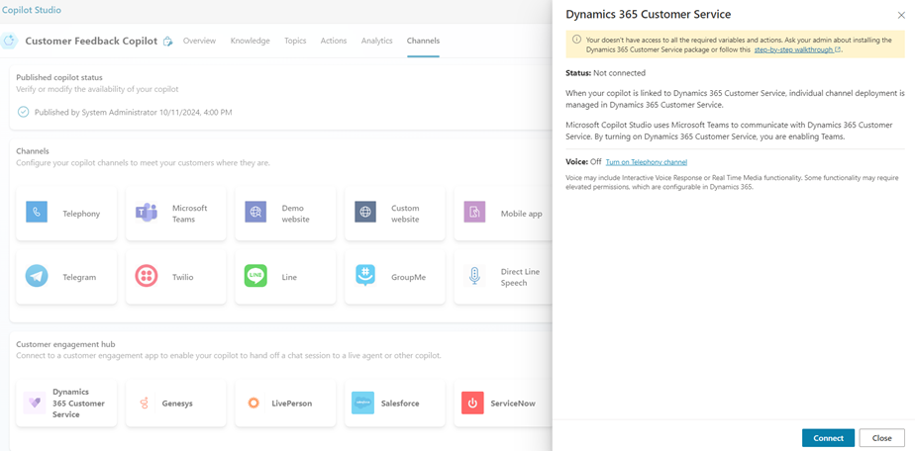Open the Telephony channel tile

66,214
